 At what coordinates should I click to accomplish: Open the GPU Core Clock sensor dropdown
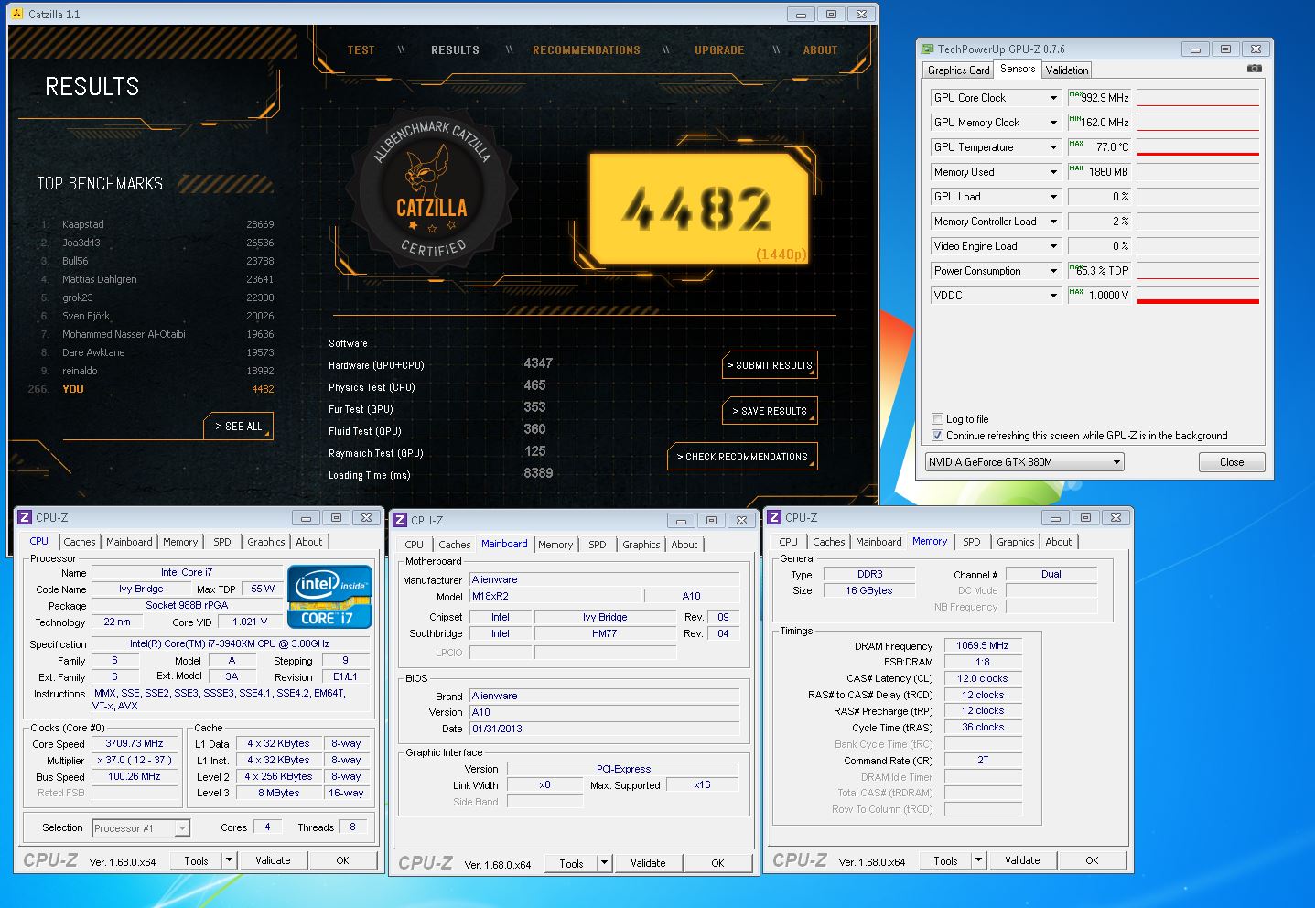click(x=1053, y=98)
